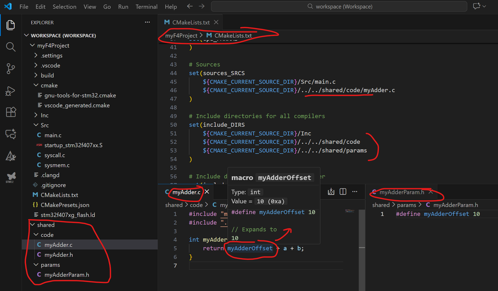Viewport: 498px width, 291px height.
Task: Open the customize layout control at top right
Action: (478, 6)
